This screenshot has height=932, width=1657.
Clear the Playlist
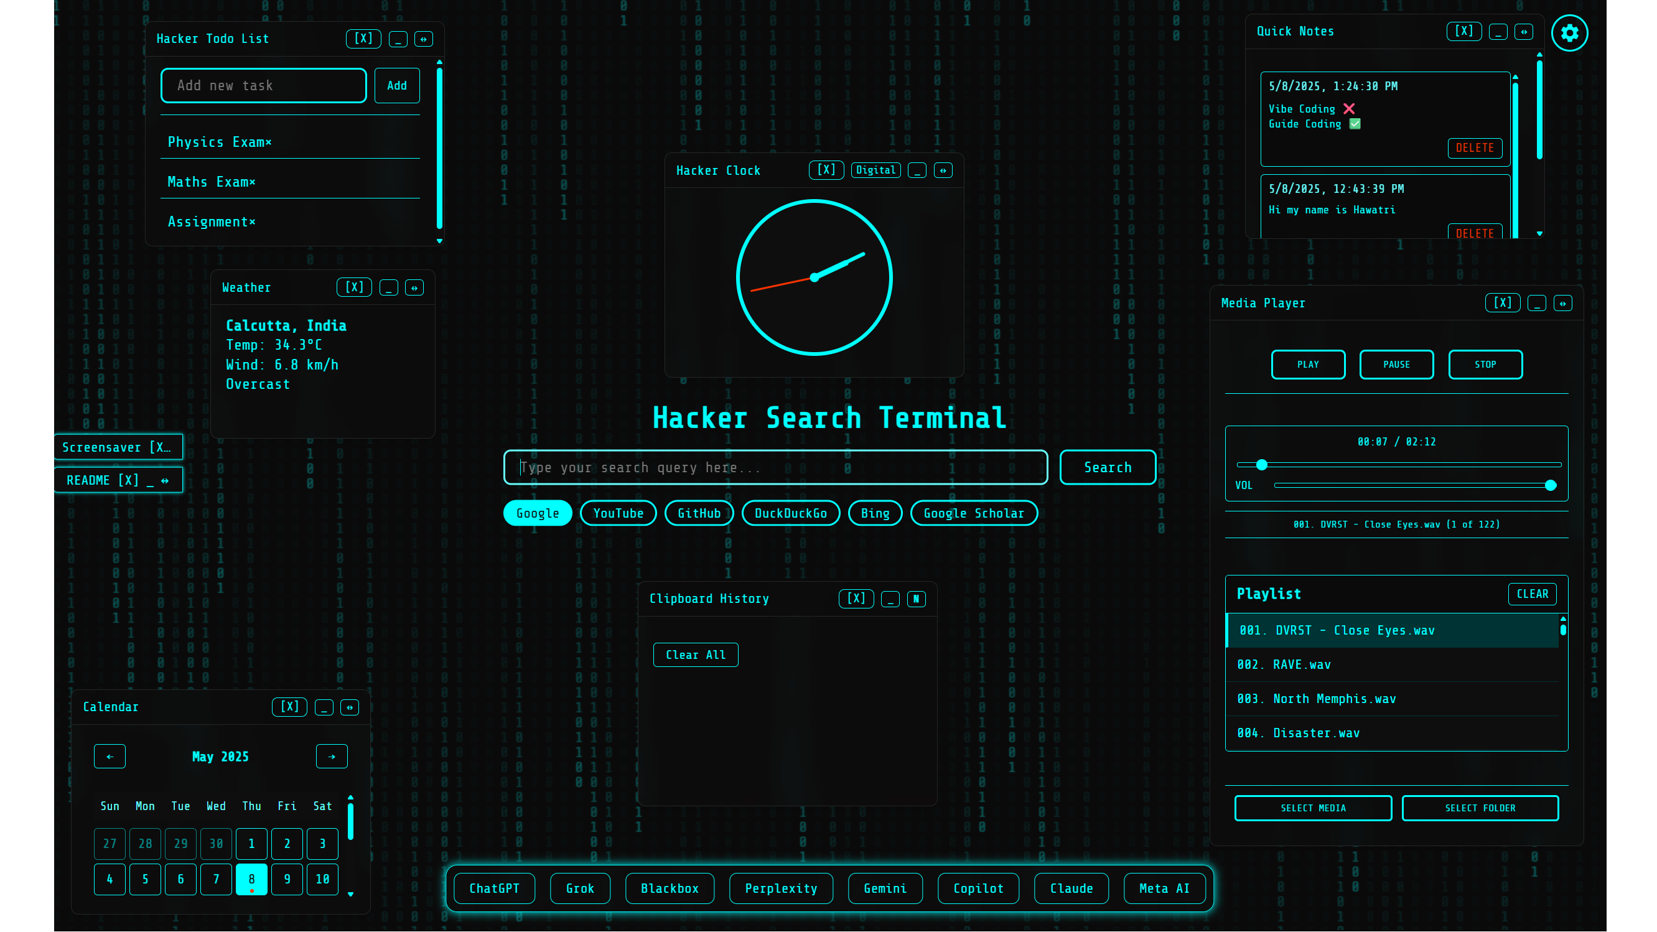pos(1532,594)
